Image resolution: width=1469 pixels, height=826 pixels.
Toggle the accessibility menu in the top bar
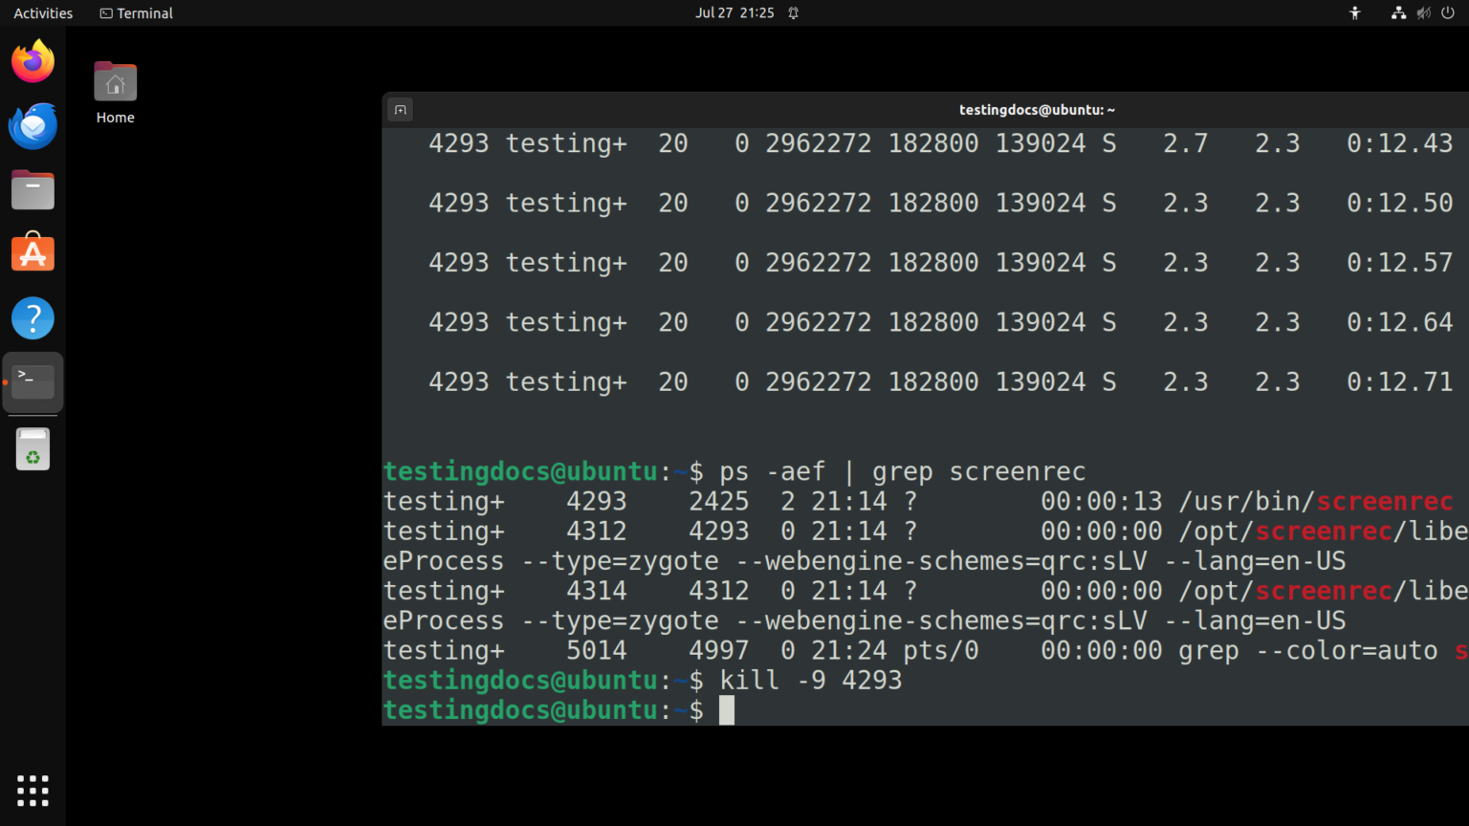[x=1354, y=12]
